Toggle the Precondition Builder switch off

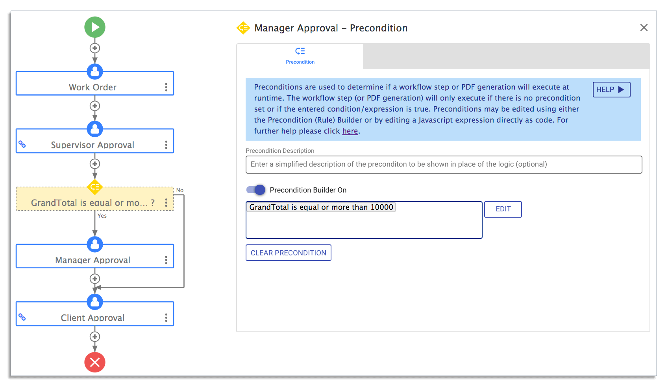[x=256, y=190]
